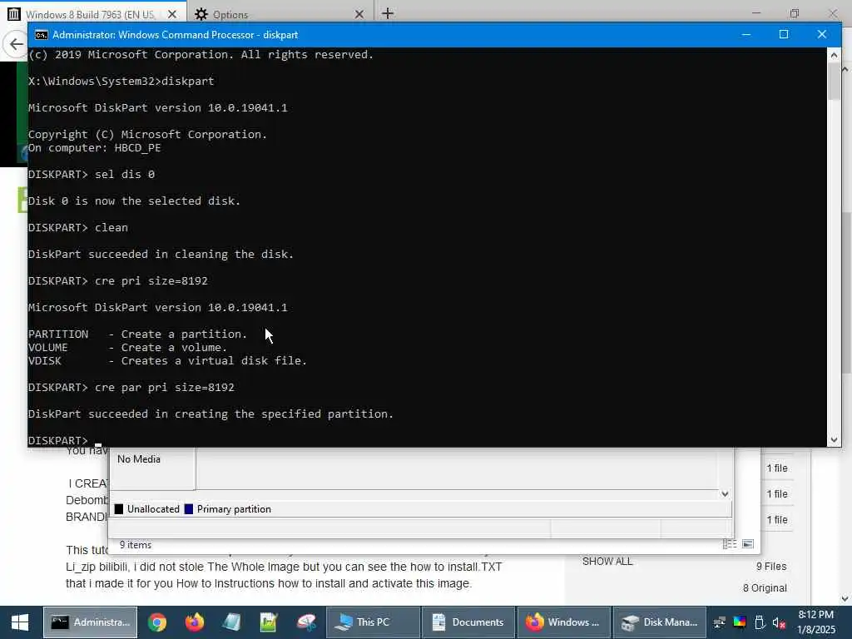Launch Google Chrome from the taskbar
Viewport: 852px width, 639px height.
coord(157,622)
